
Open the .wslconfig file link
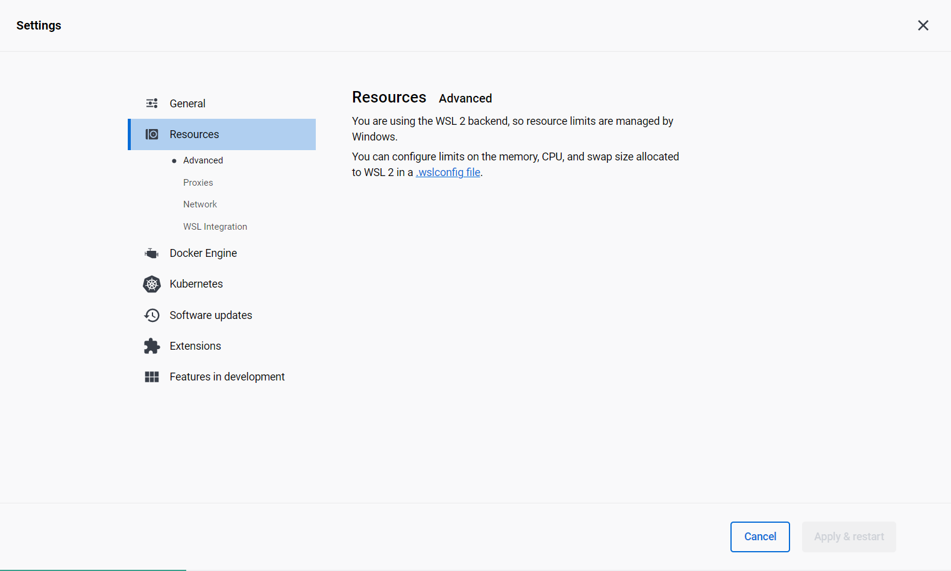point(448,172)
